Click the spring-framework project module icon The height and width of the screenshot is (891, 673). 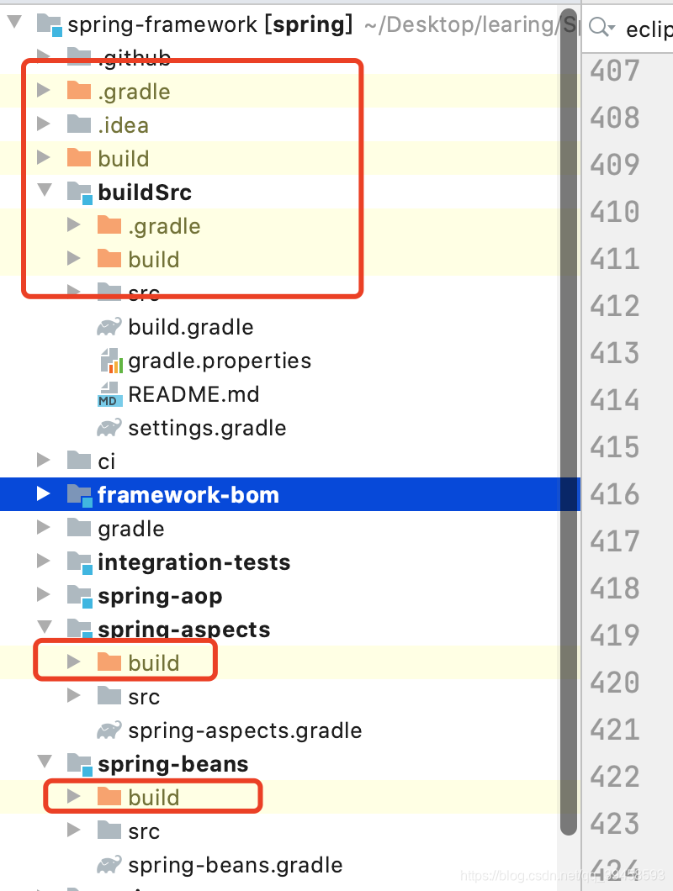[x=50, y=25]
